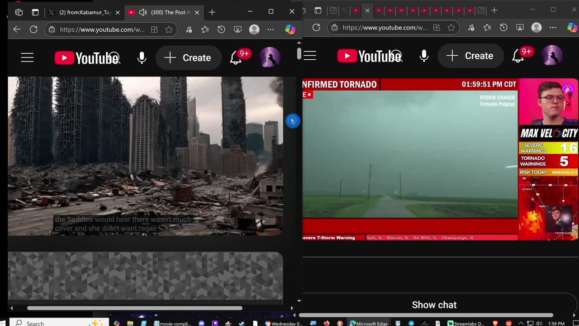Open Create menu in left YouTube window

coord(188,58)
